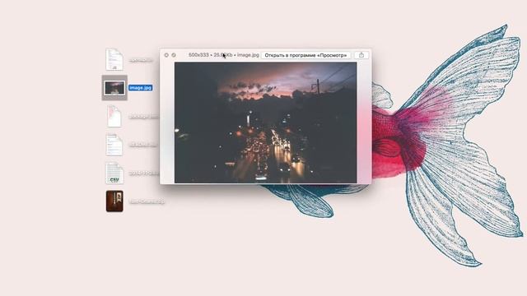Image resolution: width=527 pixels, height=296 pixels.
Task: Select the image.jpg thumbnail icon on desktop
Action: [x=114, y=88]
